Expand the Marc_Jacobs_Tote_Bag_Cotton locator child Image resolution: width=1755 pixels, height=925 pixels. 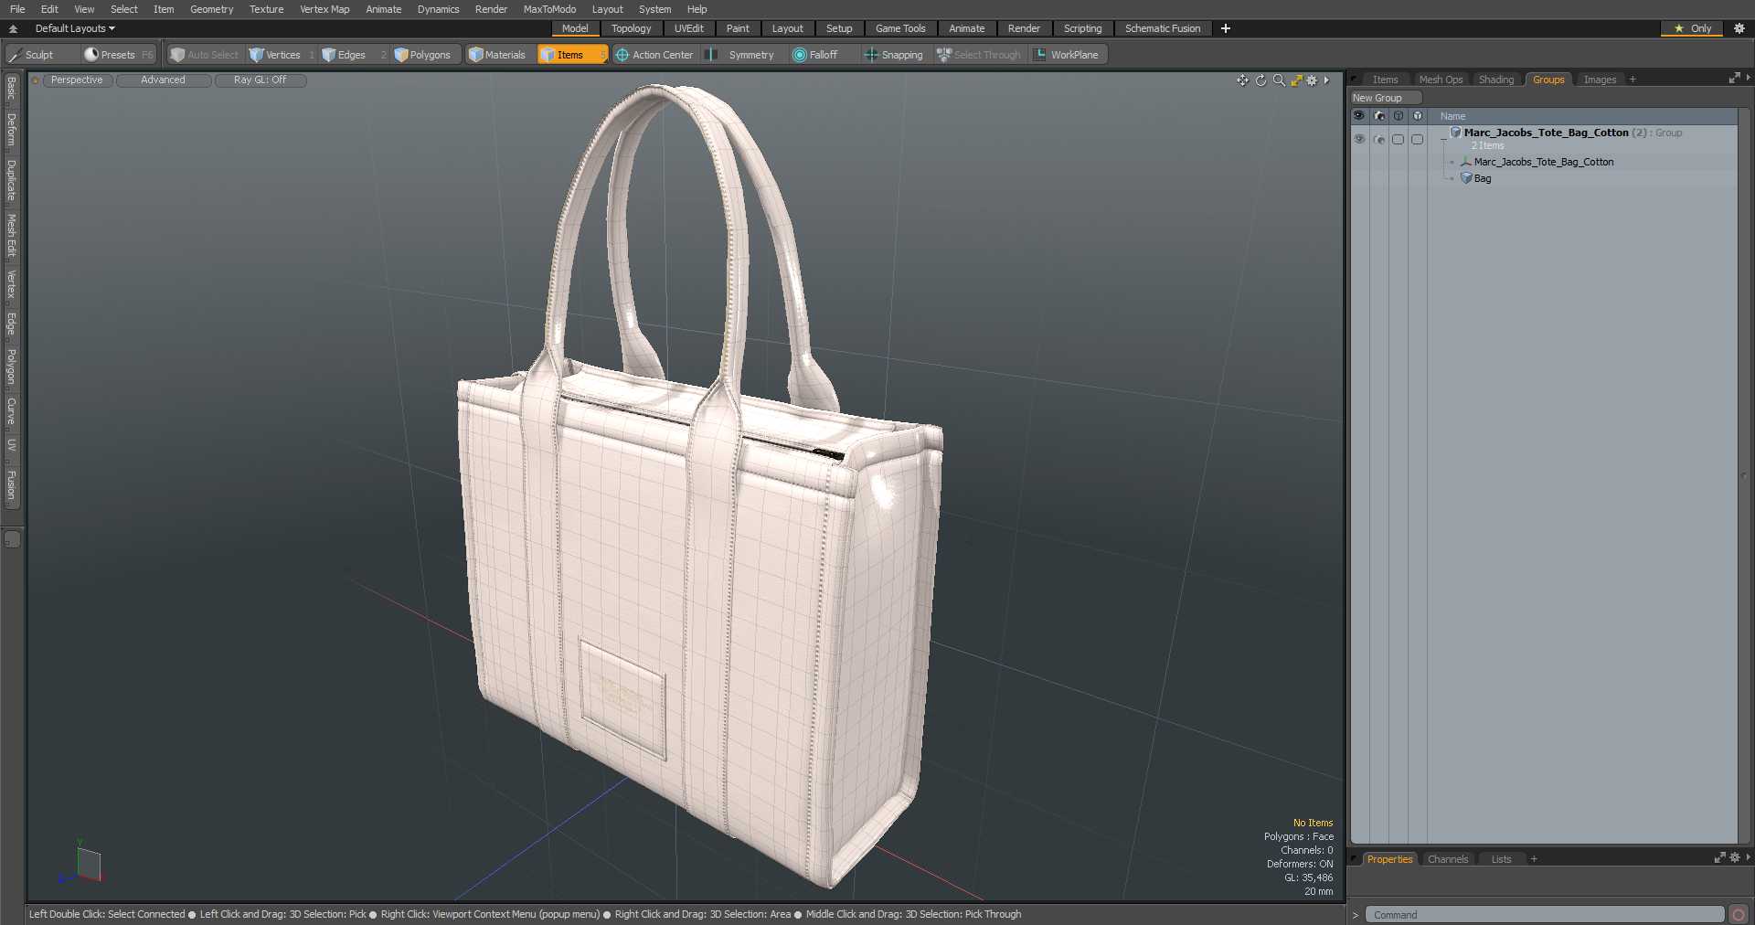[1452, 162]
